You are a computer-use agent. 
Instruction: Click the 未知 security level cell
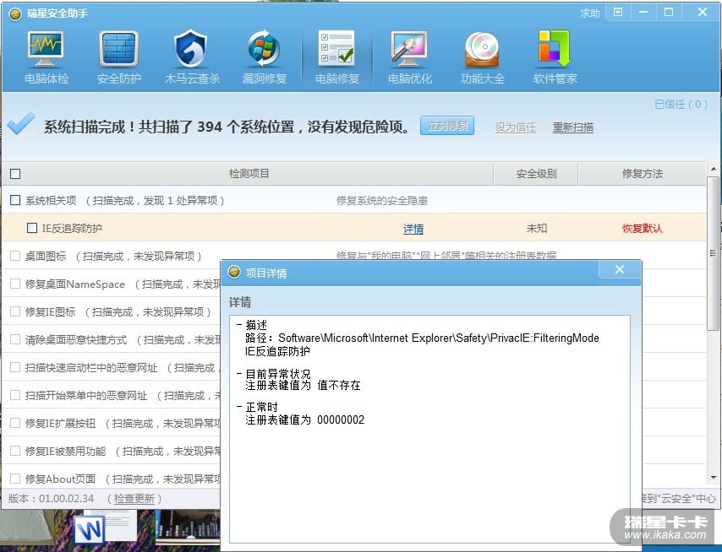[537, 228]
